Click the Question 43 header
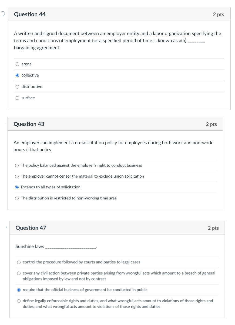 (29, 124)
